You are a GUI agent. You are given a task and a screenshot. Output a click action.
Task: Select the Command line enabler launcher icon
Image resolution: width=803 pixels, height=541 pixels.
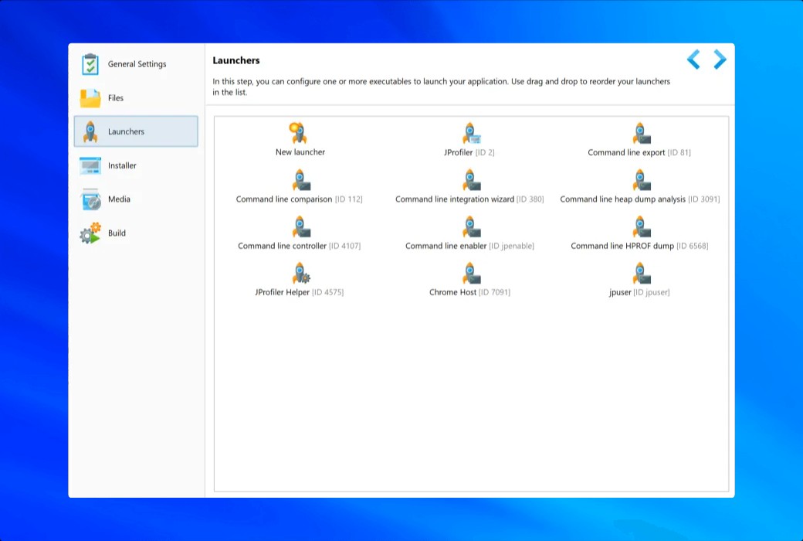click(471, 226)
